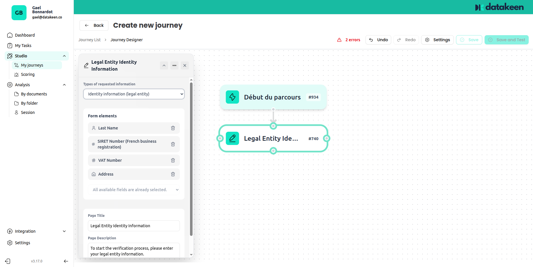Delete the Last Name form element
Image resolution: width=533 pixels, height=267 pixels.
tap(173, 128)
